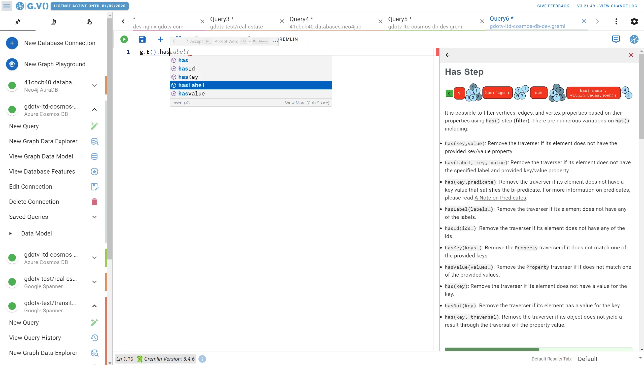Open the hamburger main menu
The height and width of the screenshot is (365, 644).
click(7, 6)
